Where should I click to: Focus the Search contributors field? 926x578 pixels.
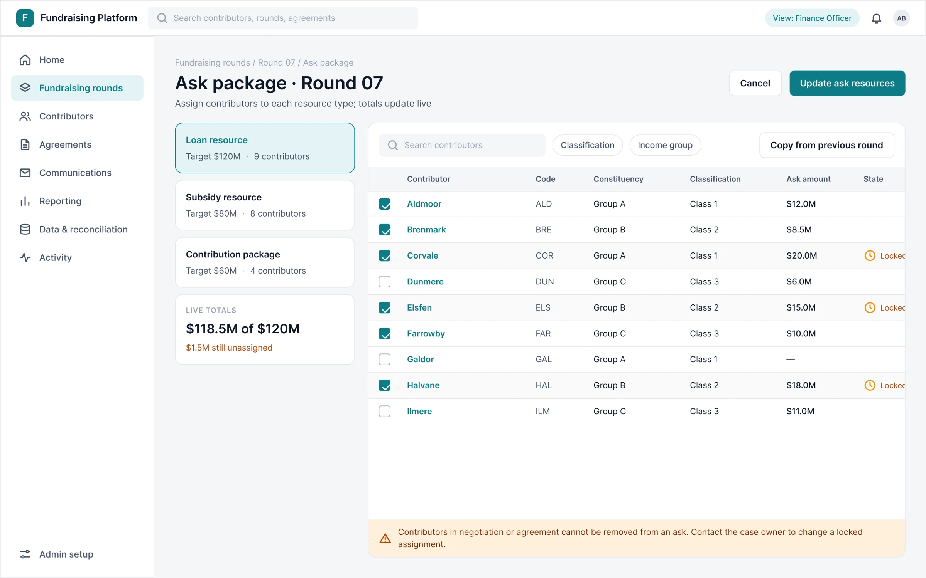point(462,145)
